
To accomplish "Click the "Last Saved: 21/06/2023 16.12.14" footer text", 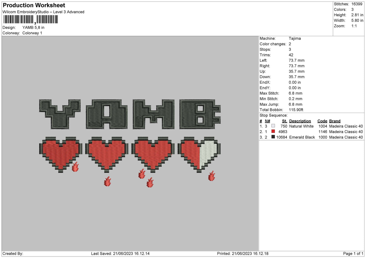I will point(120,254).
